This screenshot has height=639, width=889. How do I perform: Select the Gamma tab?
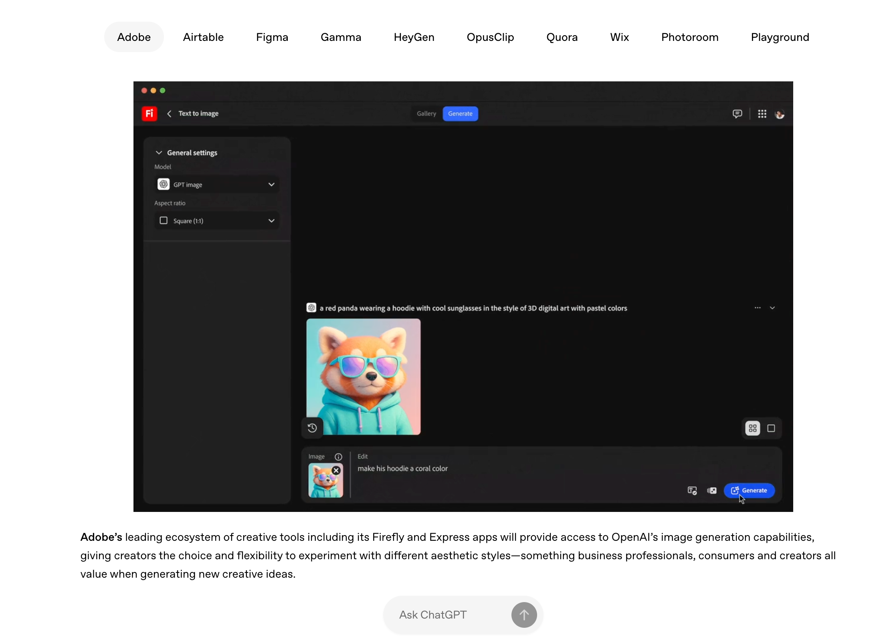point(341,37)
